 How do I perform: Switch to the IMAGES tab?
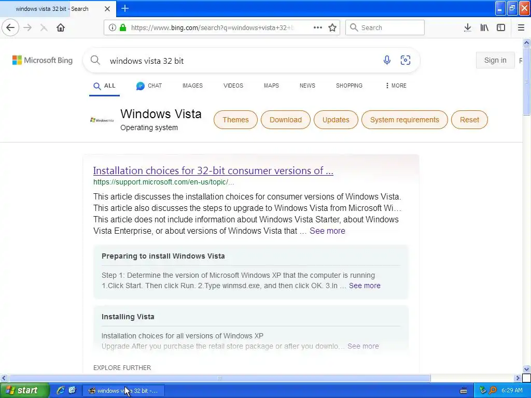pyautogui.click(x=192, y=86)
